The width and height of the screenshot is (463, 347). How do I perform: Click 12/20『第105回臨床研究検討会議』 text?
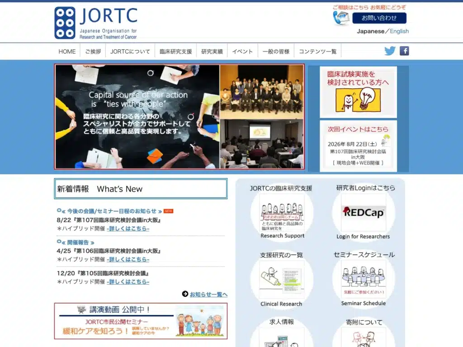[x=103, y=273]
